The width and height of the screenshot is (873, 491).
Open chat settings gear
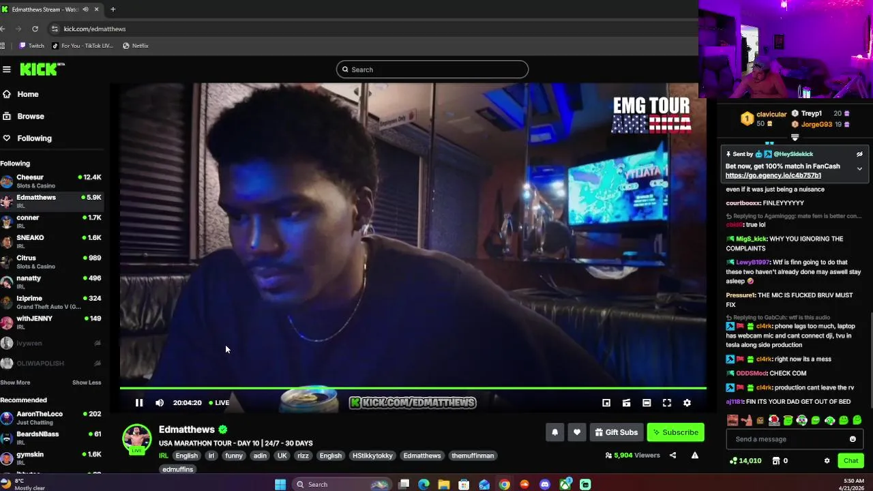pyautogui.click(x=827, y=461)
